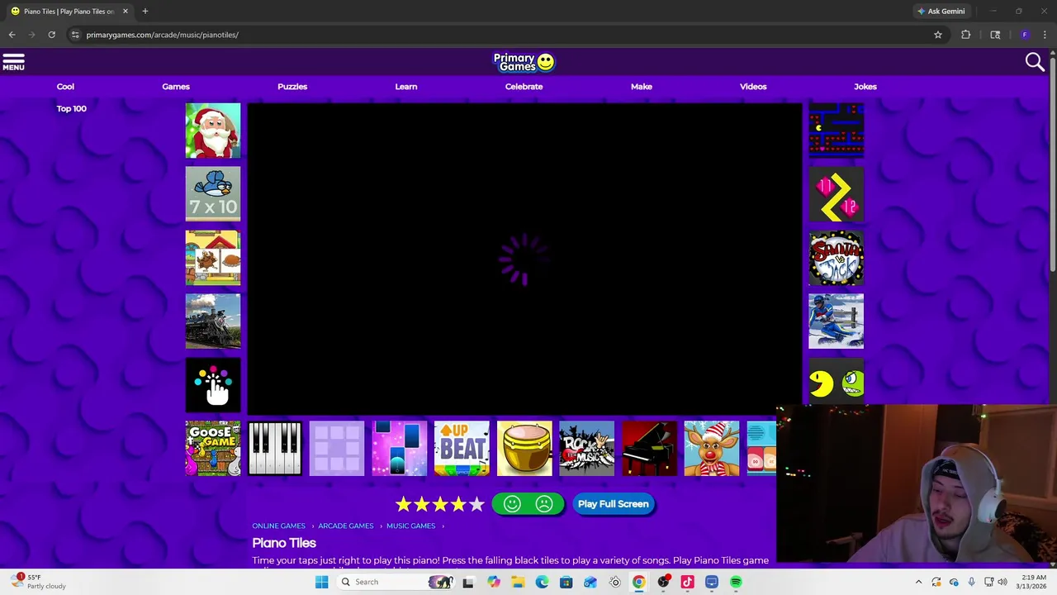The height and width of the screenshot is (595, 1057).
Task: Open the red grand piano game thumbnail
Action: (x=649, y=449)
